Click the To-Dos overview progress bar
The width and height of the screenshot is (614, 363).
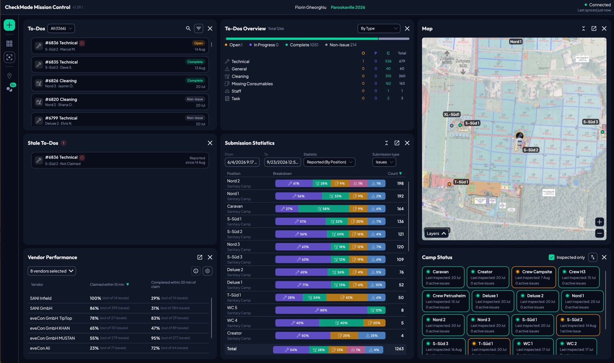point(317,39)
